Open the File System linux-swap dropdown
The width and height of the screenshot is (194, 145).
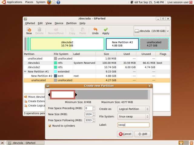tap(133, 117)
